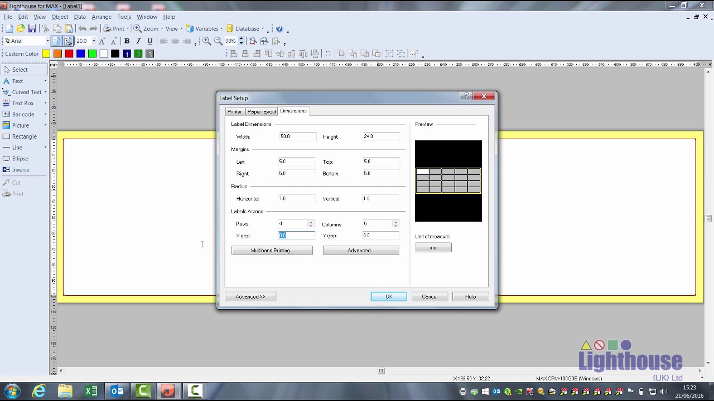Viewport: 714px width, 401px height.
Task: Toggle Underline formatting
Action: pyautogui.click(x=150, y=41)
